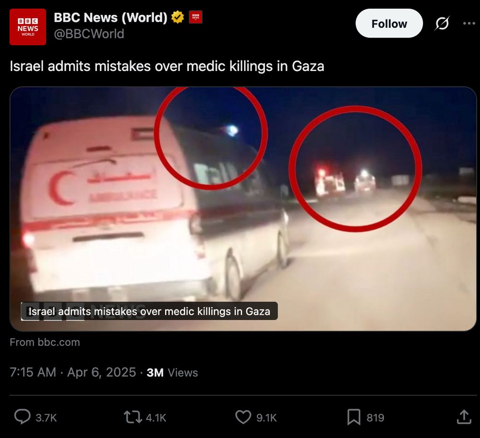Open the BBC News (World) display name

point(110,17)
